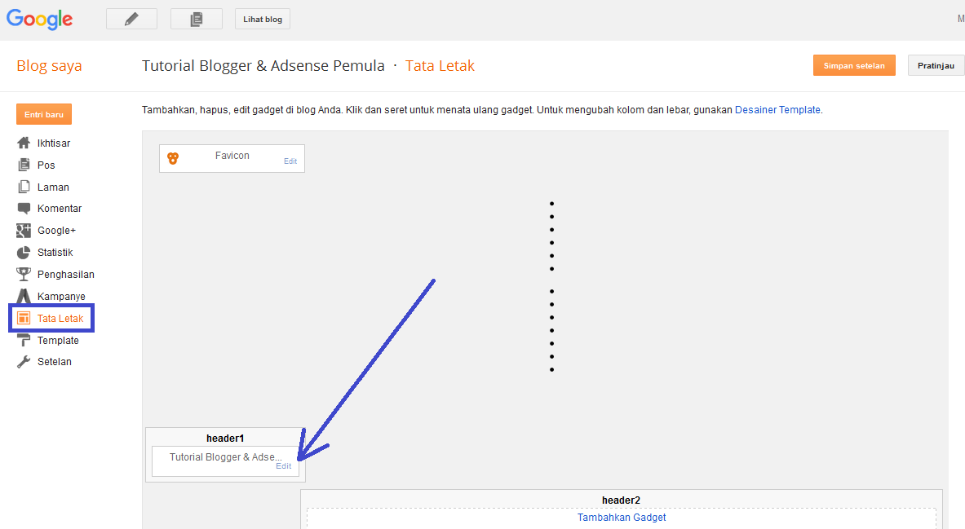This screenshot has width=965, height=529.
Task: Click the Setelan wrench icon
Action: 24,362
